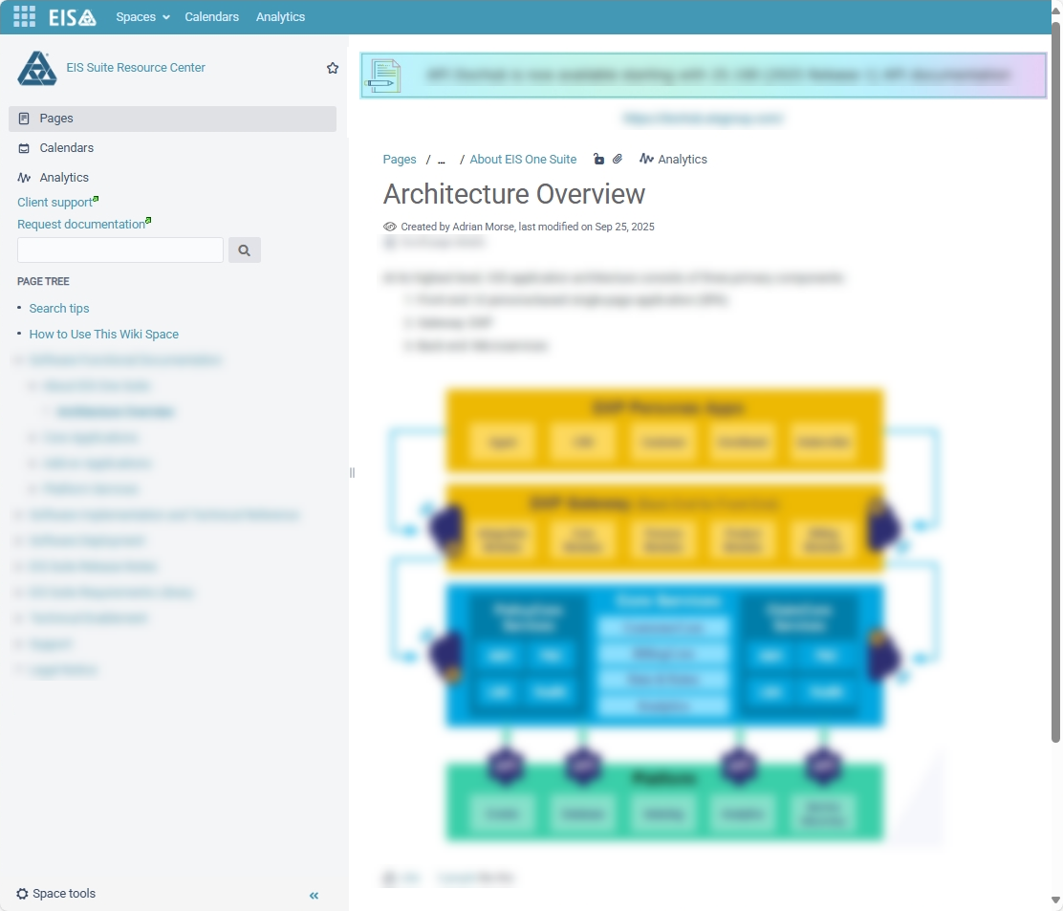Click the Pages icon in sidebar

pos(24,119)
